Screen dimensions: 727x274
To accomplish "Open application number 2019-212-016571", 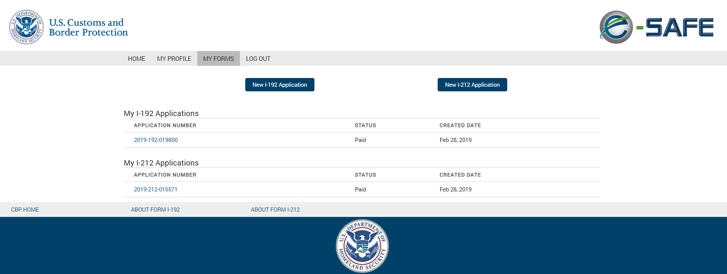I will pos(156,190).
